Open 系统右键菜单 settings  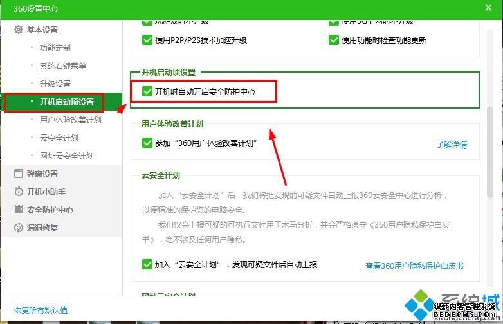coord(62,66)
